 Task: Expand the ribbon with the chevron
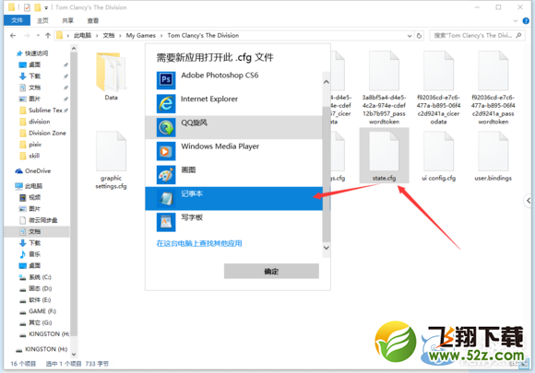[x=516, y=21]
